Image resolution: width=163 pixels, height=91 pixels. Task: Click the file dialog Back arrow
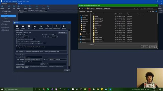tap(80, 8)
